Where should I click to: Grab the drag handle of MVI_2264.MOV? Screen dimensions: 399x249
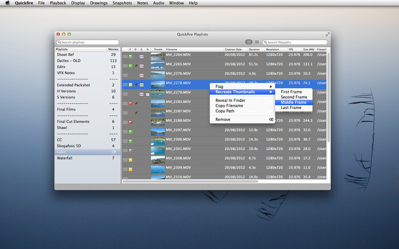125,56
